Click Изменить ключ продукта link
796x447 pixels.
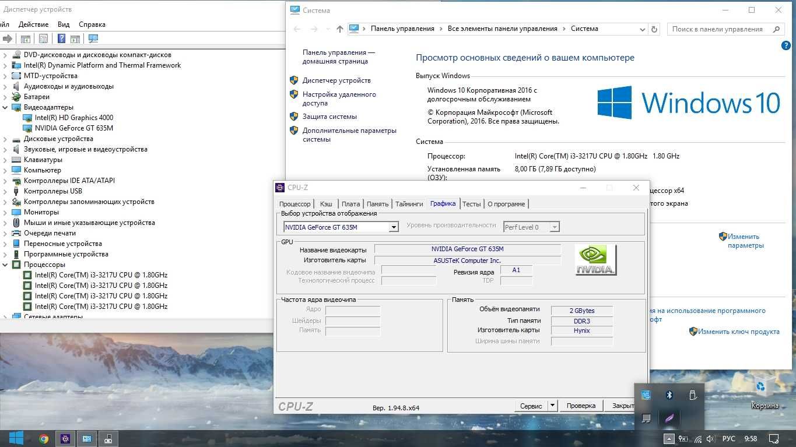739,332
